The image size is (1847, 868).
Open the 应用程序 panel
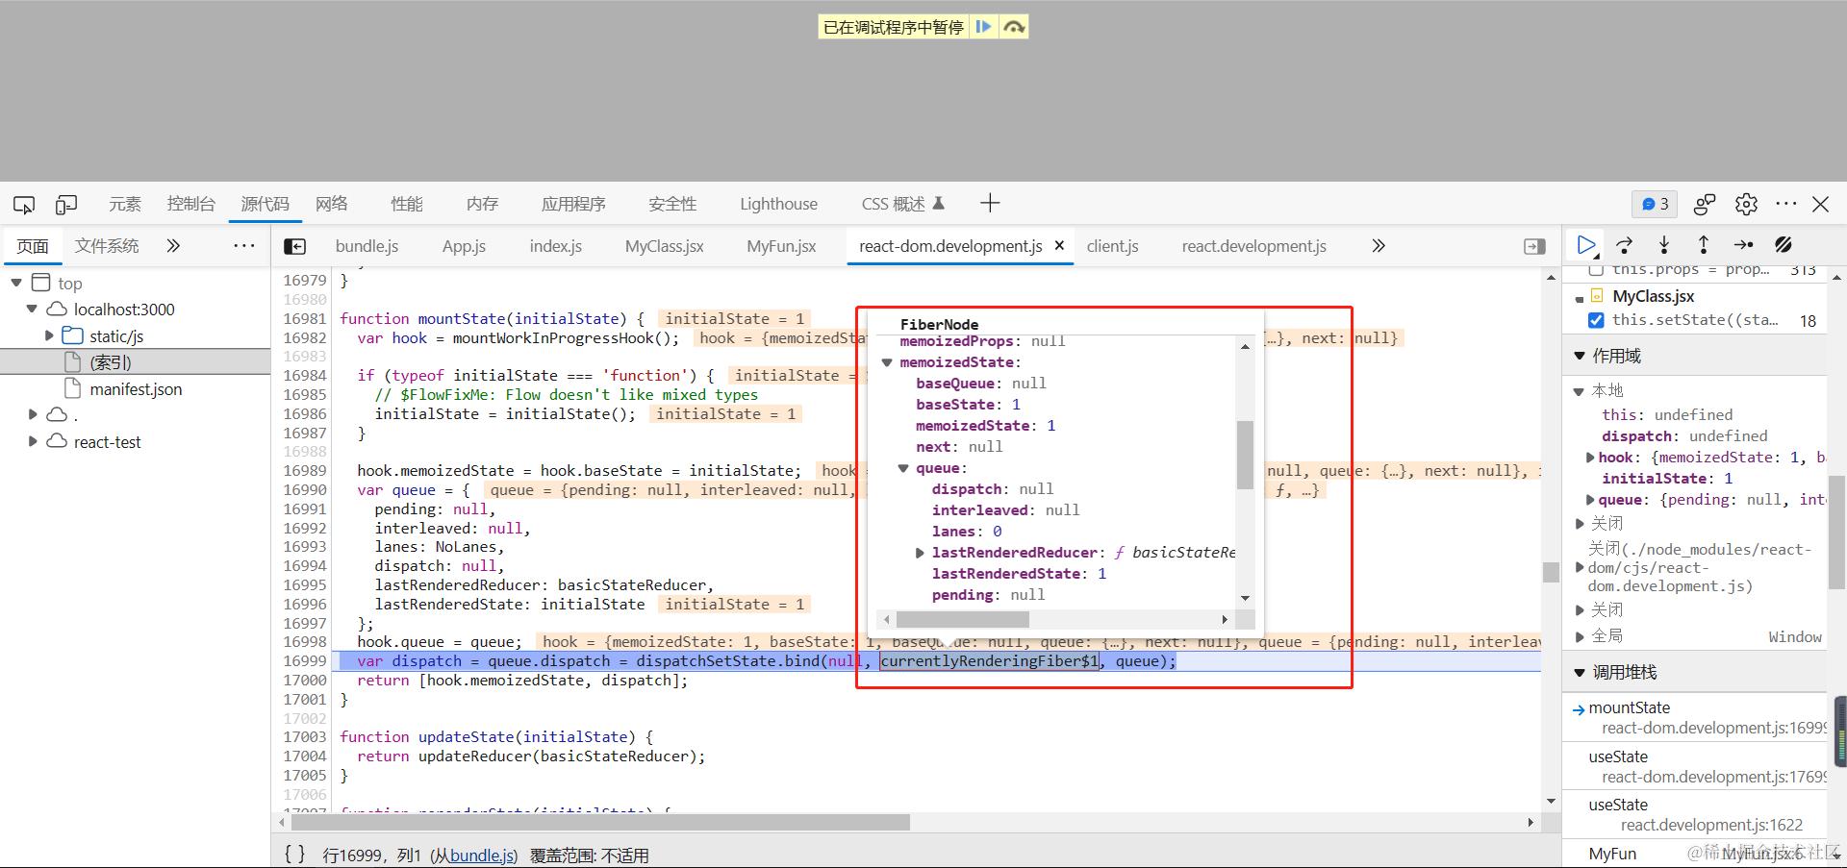573,204
